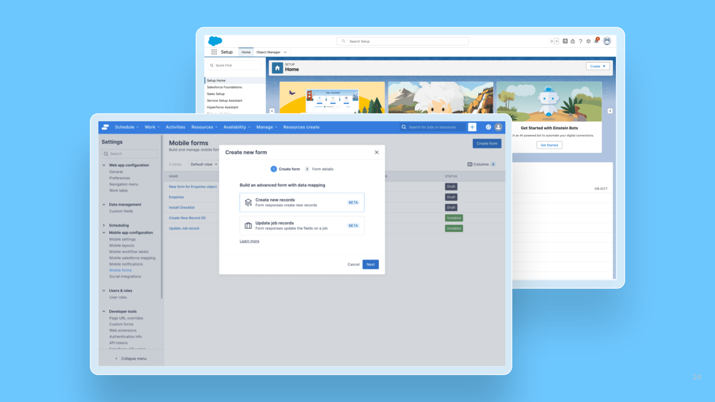Open Mobile forms in Settings sidebar
This screenshot has height=402, width=715.
click(x=120, y=270)
